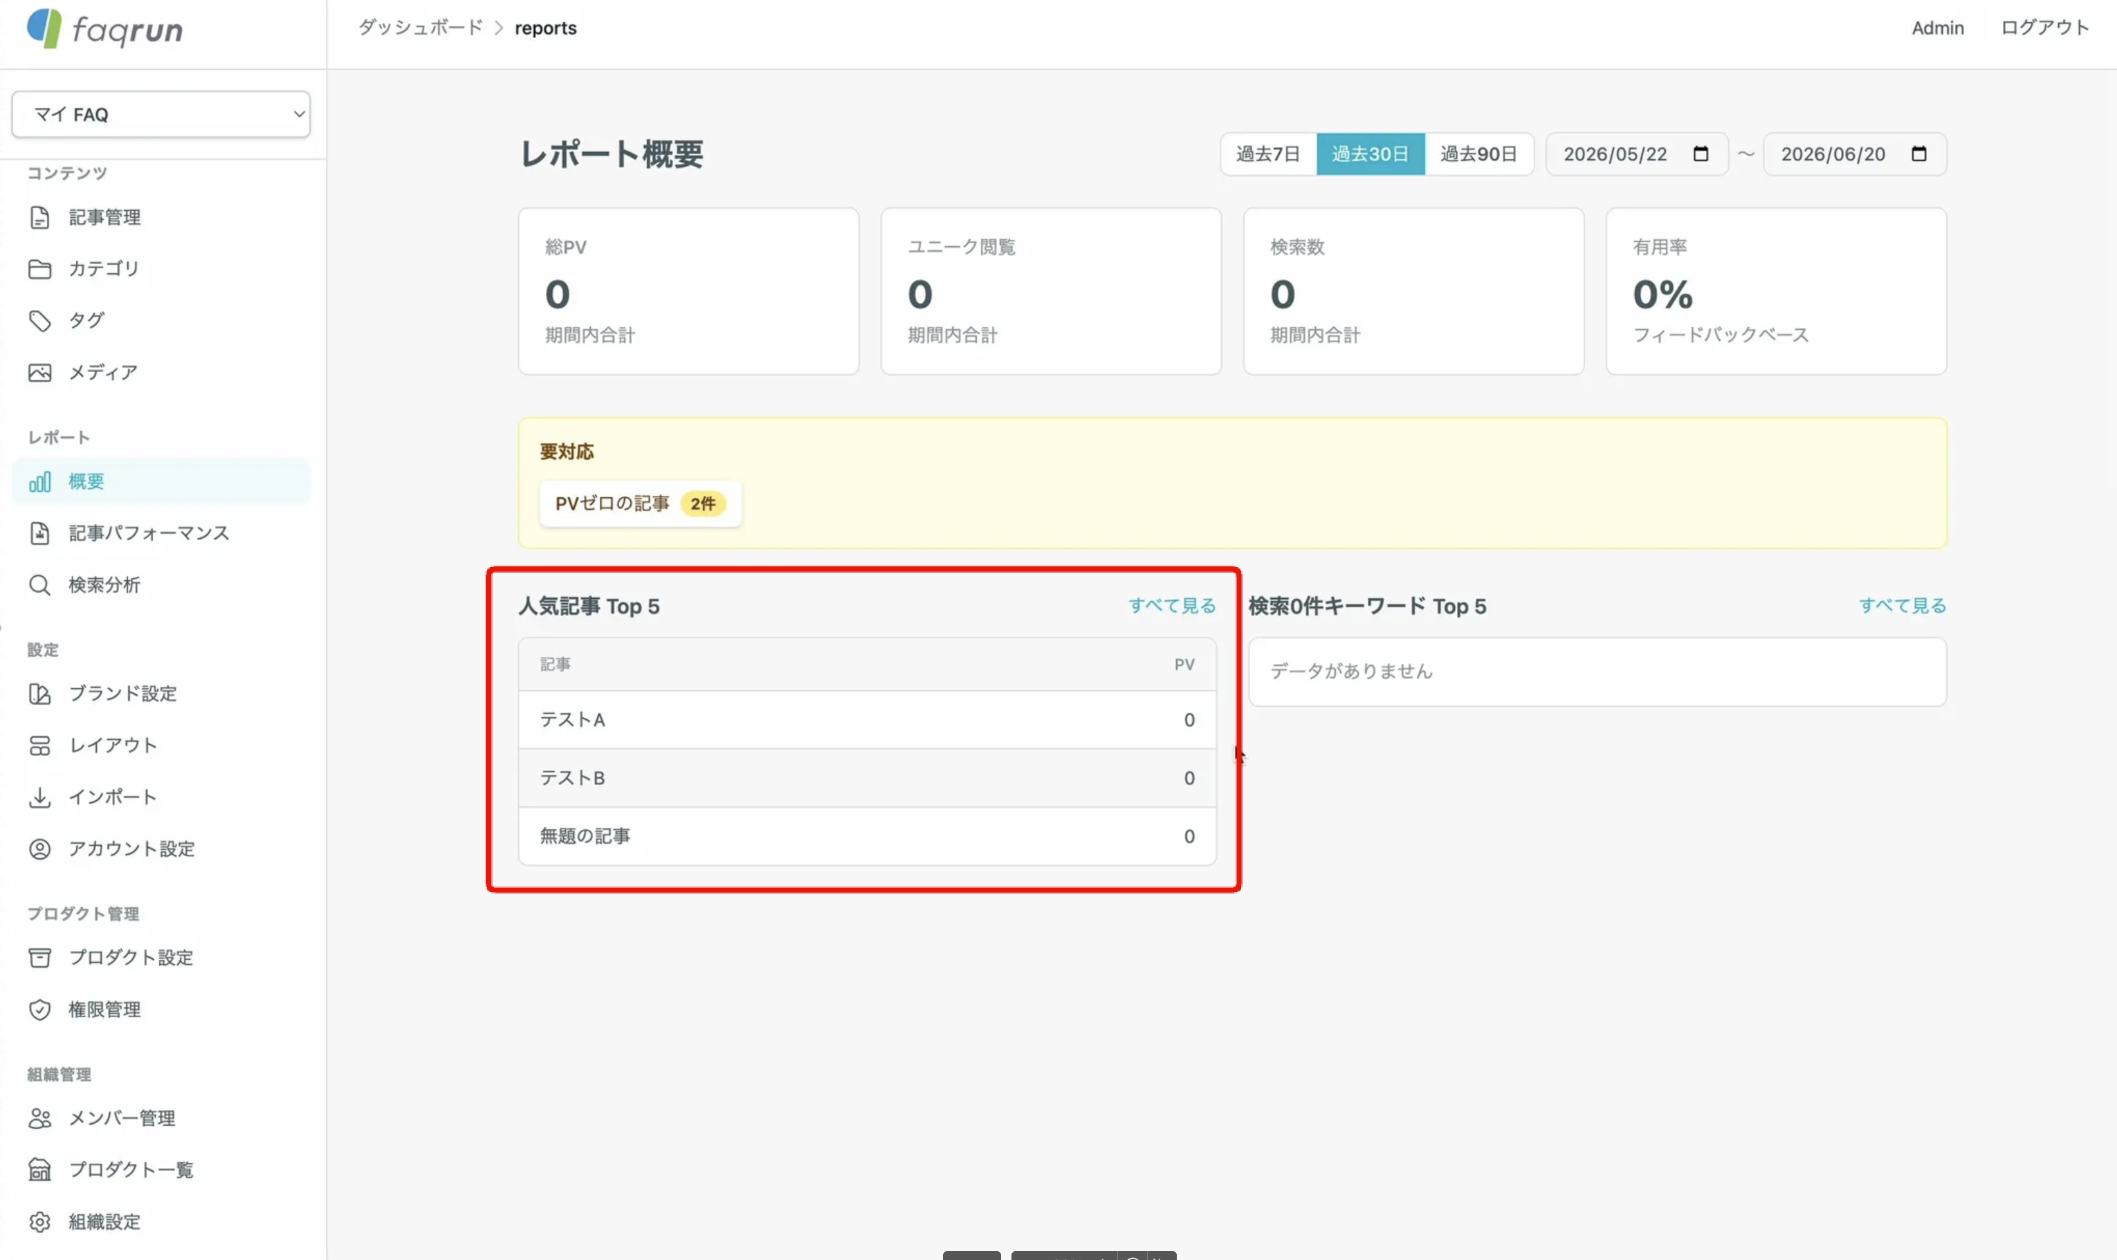Open タグ in the sidebar

161,321
